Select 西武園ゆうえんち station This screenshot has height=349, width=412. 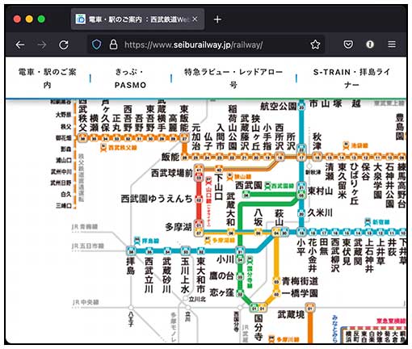coord(157,199)
